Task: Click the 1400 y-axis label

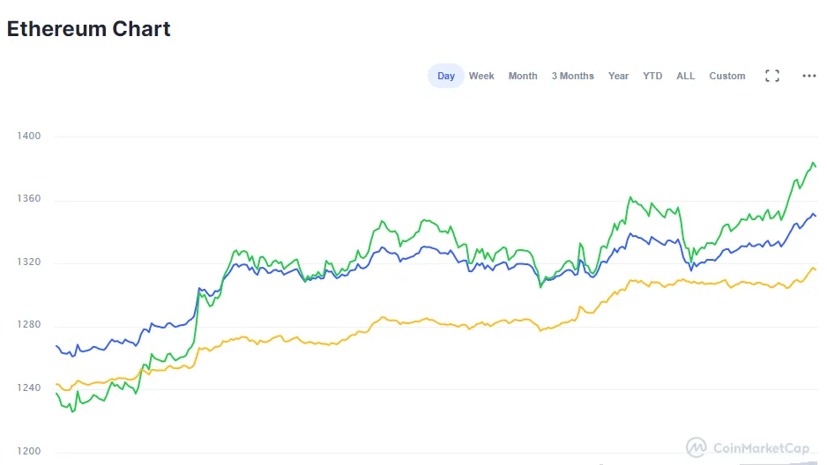Action: [x=28, y=137]
